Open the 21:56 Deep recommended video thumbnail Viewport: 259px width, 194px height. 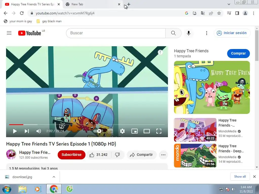point(195,156)
